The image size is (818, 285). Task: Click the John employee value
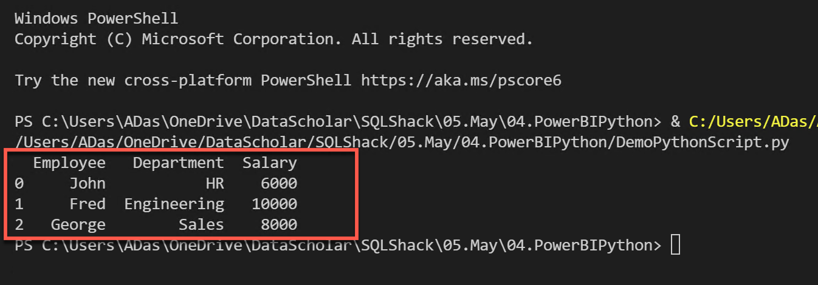(x=88, y=184)
